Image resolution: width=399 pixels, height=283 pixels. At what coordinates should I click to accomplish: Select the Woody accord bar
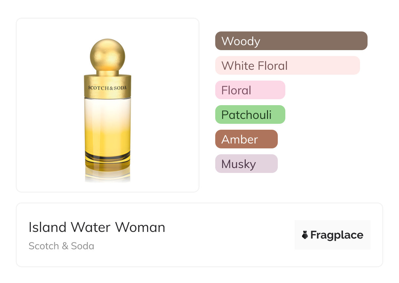[291, 41]
